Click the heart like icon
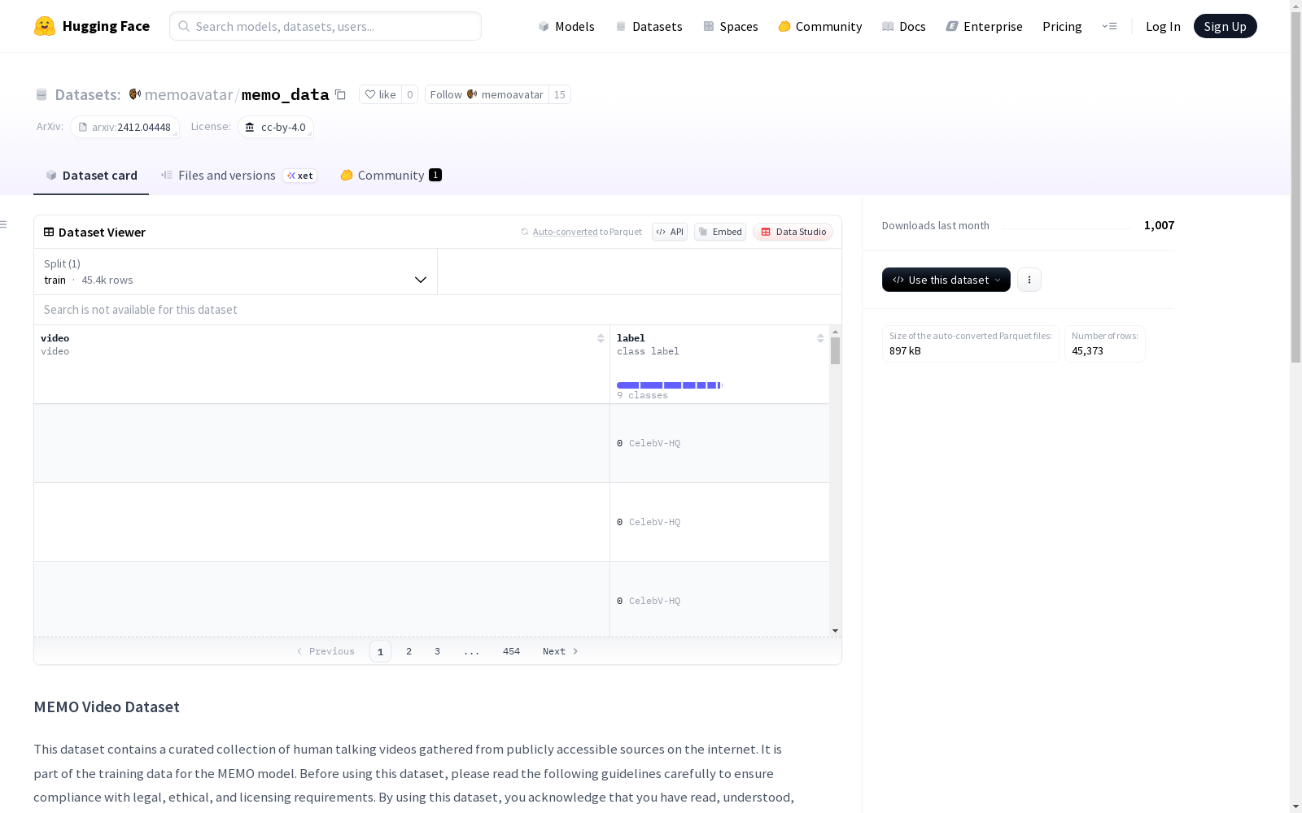1302x813 pixels. 370,94
